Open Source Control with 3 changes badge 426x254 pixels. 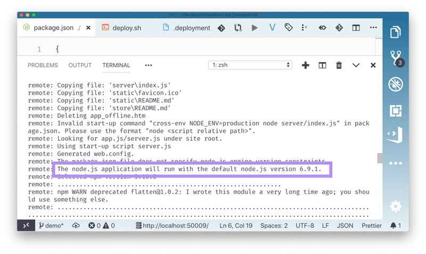[x=395, y=57]
